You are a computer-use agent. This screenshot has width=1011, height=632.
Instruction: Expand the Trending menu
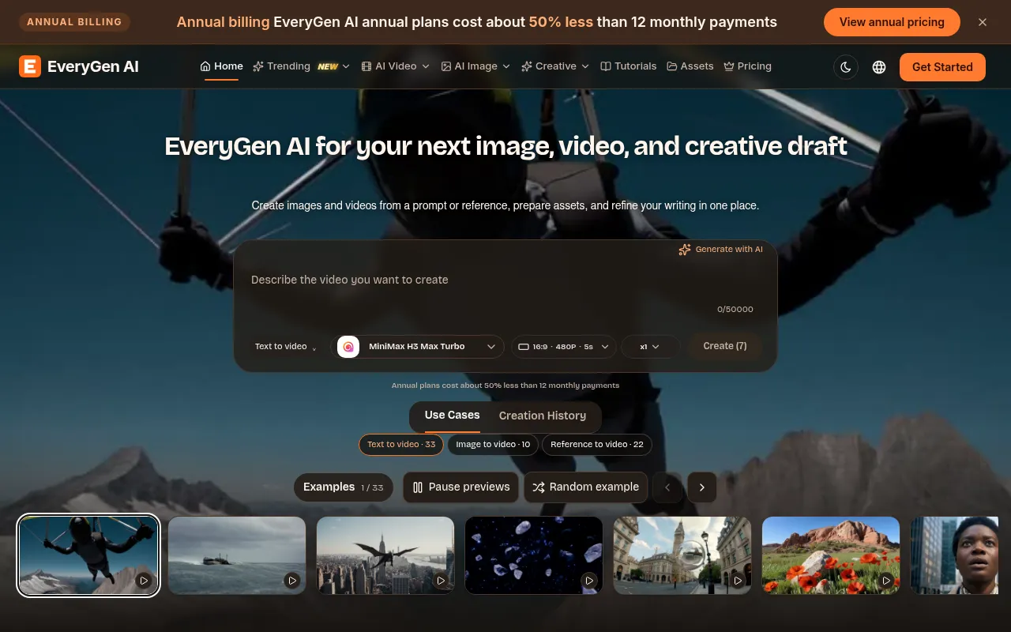click(301, 66)
